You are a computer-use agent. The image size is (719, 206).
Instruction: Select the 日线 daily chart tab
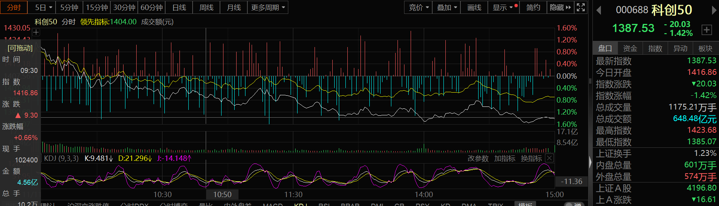point(179,7)
